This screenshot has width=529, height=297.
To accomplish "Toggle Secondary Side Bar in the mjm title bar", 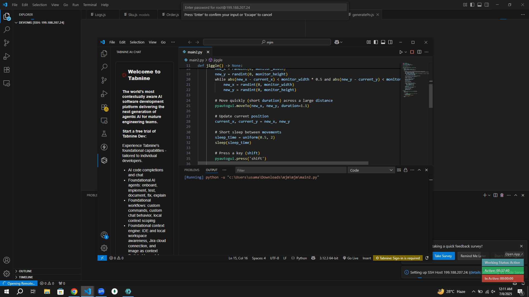I will pyautogui.click(x=390, y=42).
